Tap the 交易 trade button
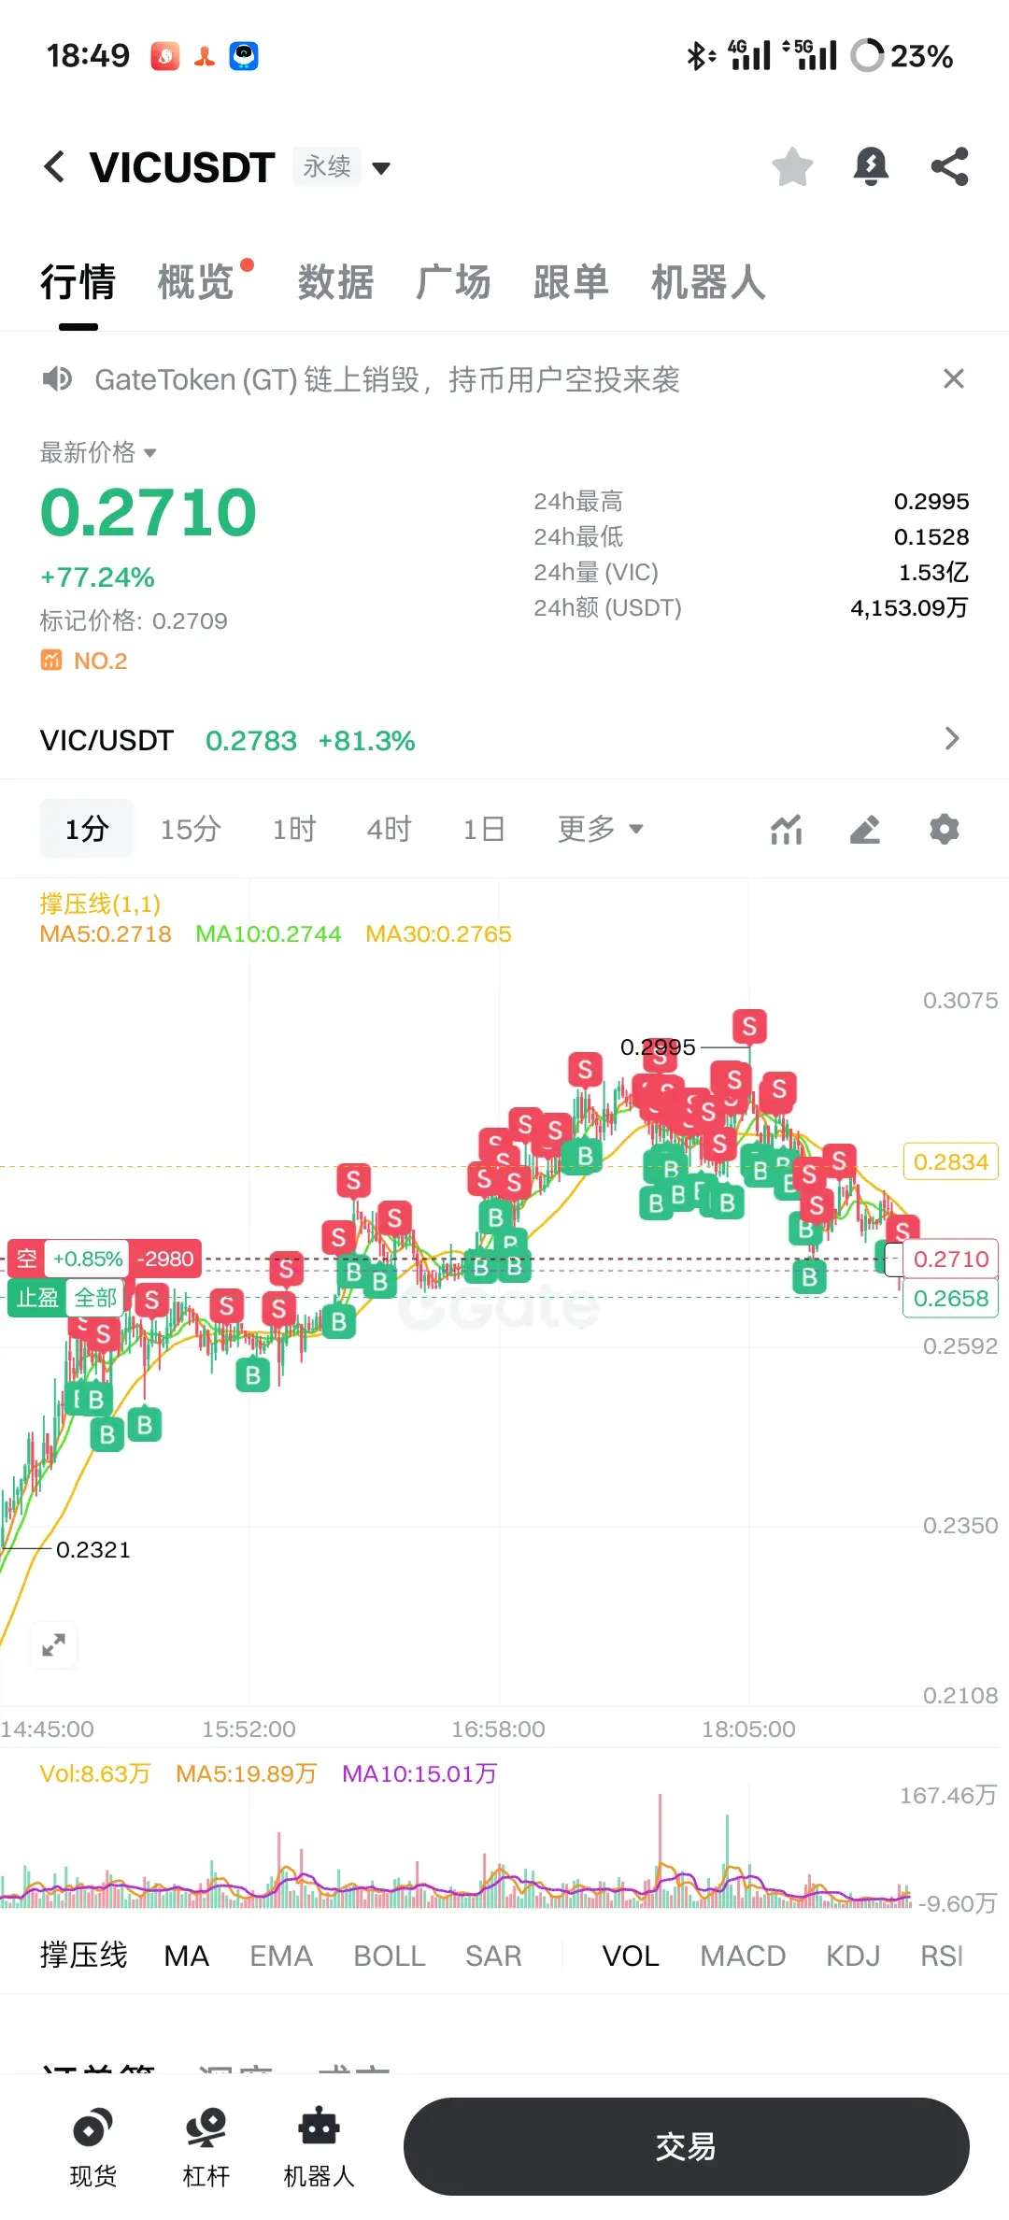 pos(687,2147)
